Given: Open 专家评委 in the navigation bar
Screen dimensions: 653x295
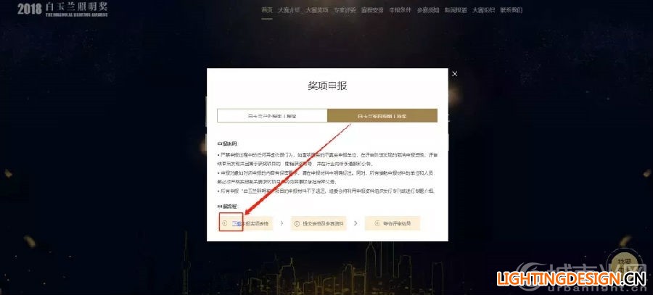Looking at the screenshot, I should (x=345, y=10).
